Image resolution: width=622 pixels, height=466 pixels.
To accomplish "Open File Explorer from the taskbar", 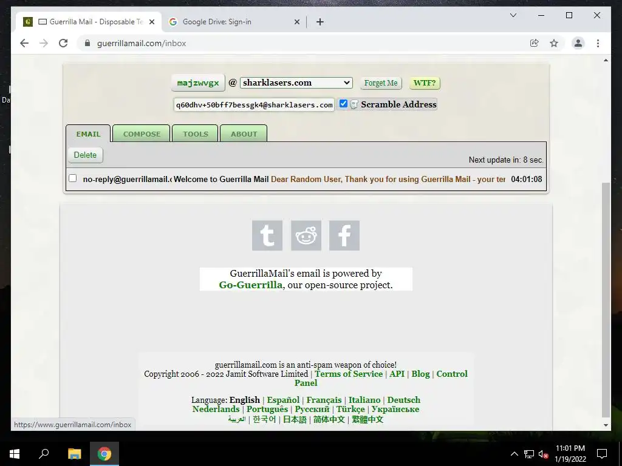I will pyautogui.click(x=74, y=454).
